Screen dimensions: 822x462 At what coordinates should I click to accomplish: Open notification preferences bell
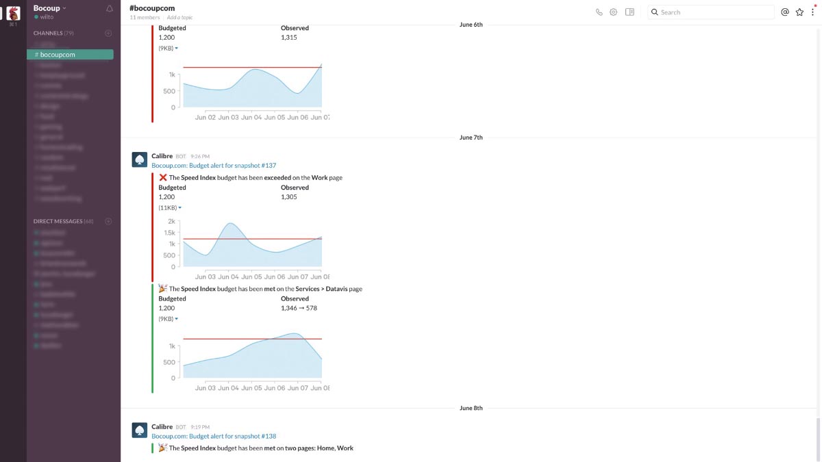(110, 9)
